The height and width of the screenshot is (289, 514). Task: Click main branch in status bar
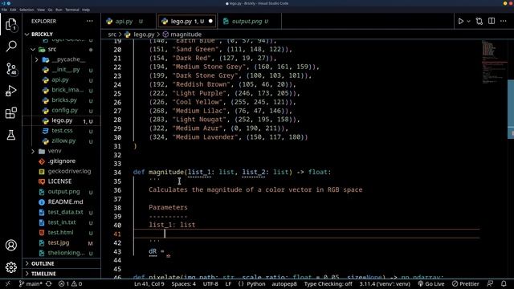click(31, 284)
